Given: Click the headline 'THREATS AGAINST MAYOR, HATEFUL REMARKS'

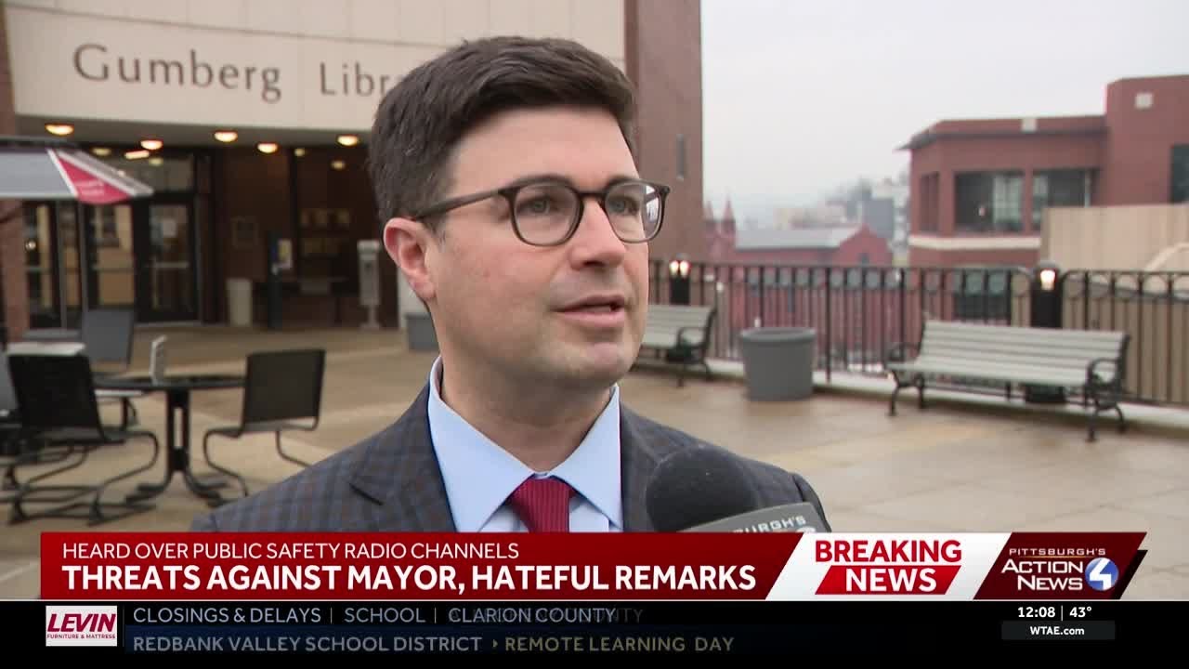Looking at the screenshot, I should click(409, 578).
